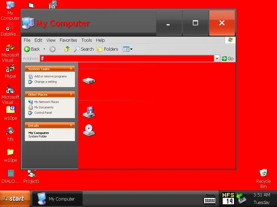This screenshot has width=277, height=207.
Task: Open the Tools menu
Action: click(x=86, y=40)
